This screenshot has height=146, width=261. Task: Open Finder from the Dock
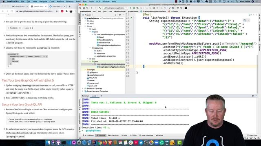tap(48, 142)
